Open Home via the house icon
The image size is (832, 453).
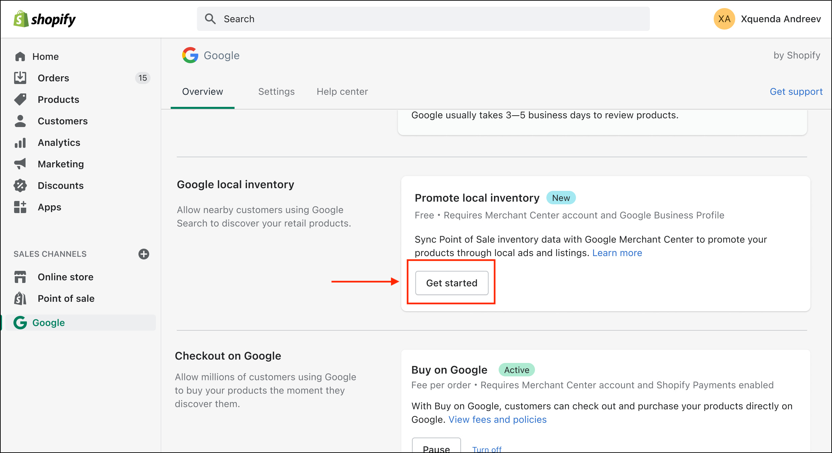[x=20, y=56]
